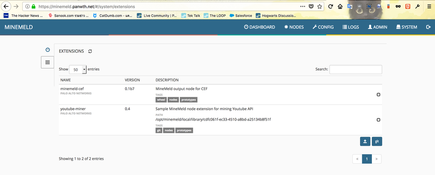Log out with the exit icon
The width and height of the screenshot is (435, 175).
(428, 27)
